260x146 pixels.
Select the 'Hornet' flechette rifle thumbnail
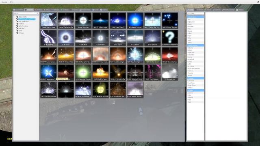66,21
